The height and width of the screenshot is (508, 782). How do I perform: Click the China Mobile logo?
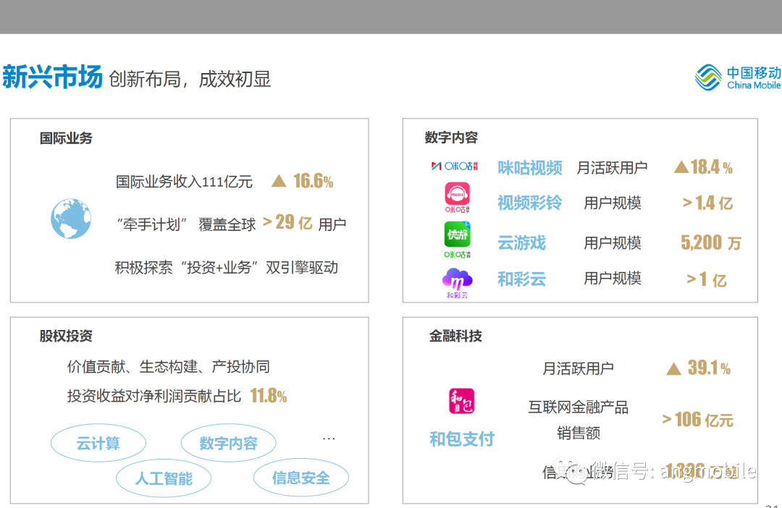(738, 77)
